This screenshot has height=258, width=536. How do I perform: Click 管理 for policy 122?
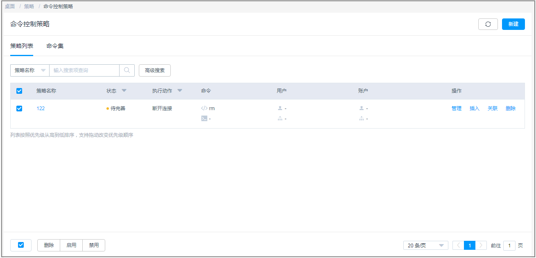point(457,109)
